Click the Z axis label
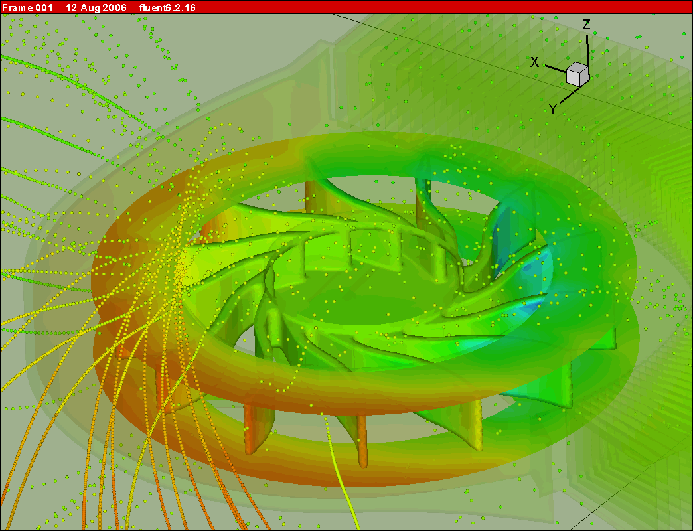693x531 pixels. click(586, 25)
